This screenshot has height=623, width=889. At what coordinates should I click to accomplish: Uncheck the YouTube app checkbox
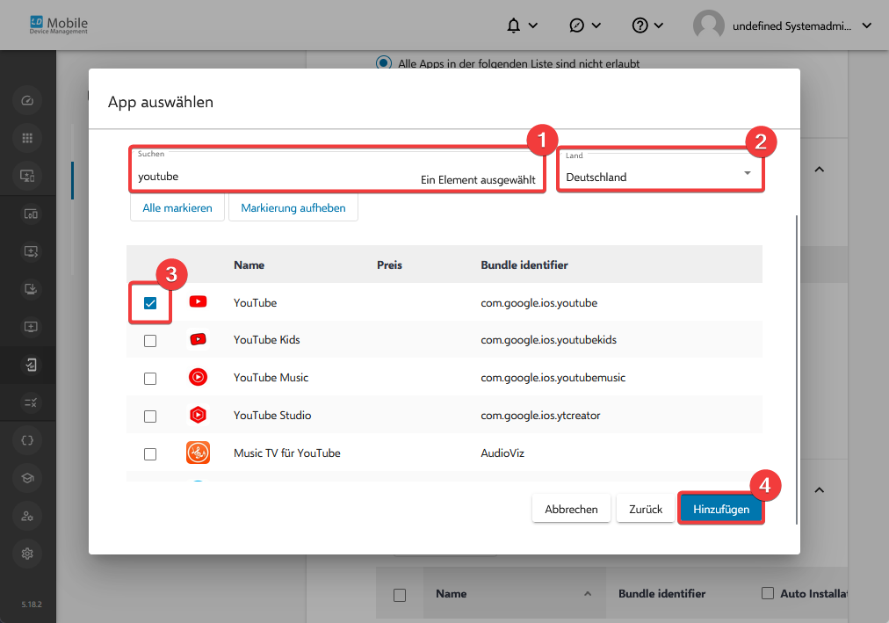click(150, 303)
